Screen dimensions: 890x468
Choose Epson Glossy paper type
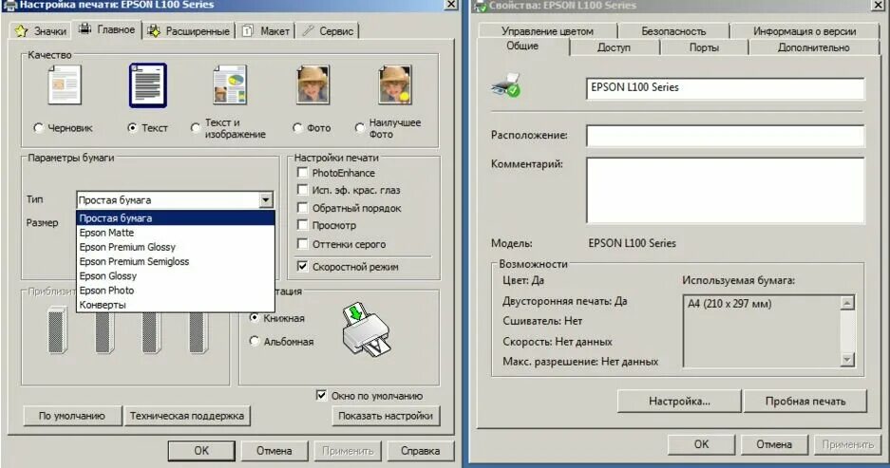tap(176, 275)
